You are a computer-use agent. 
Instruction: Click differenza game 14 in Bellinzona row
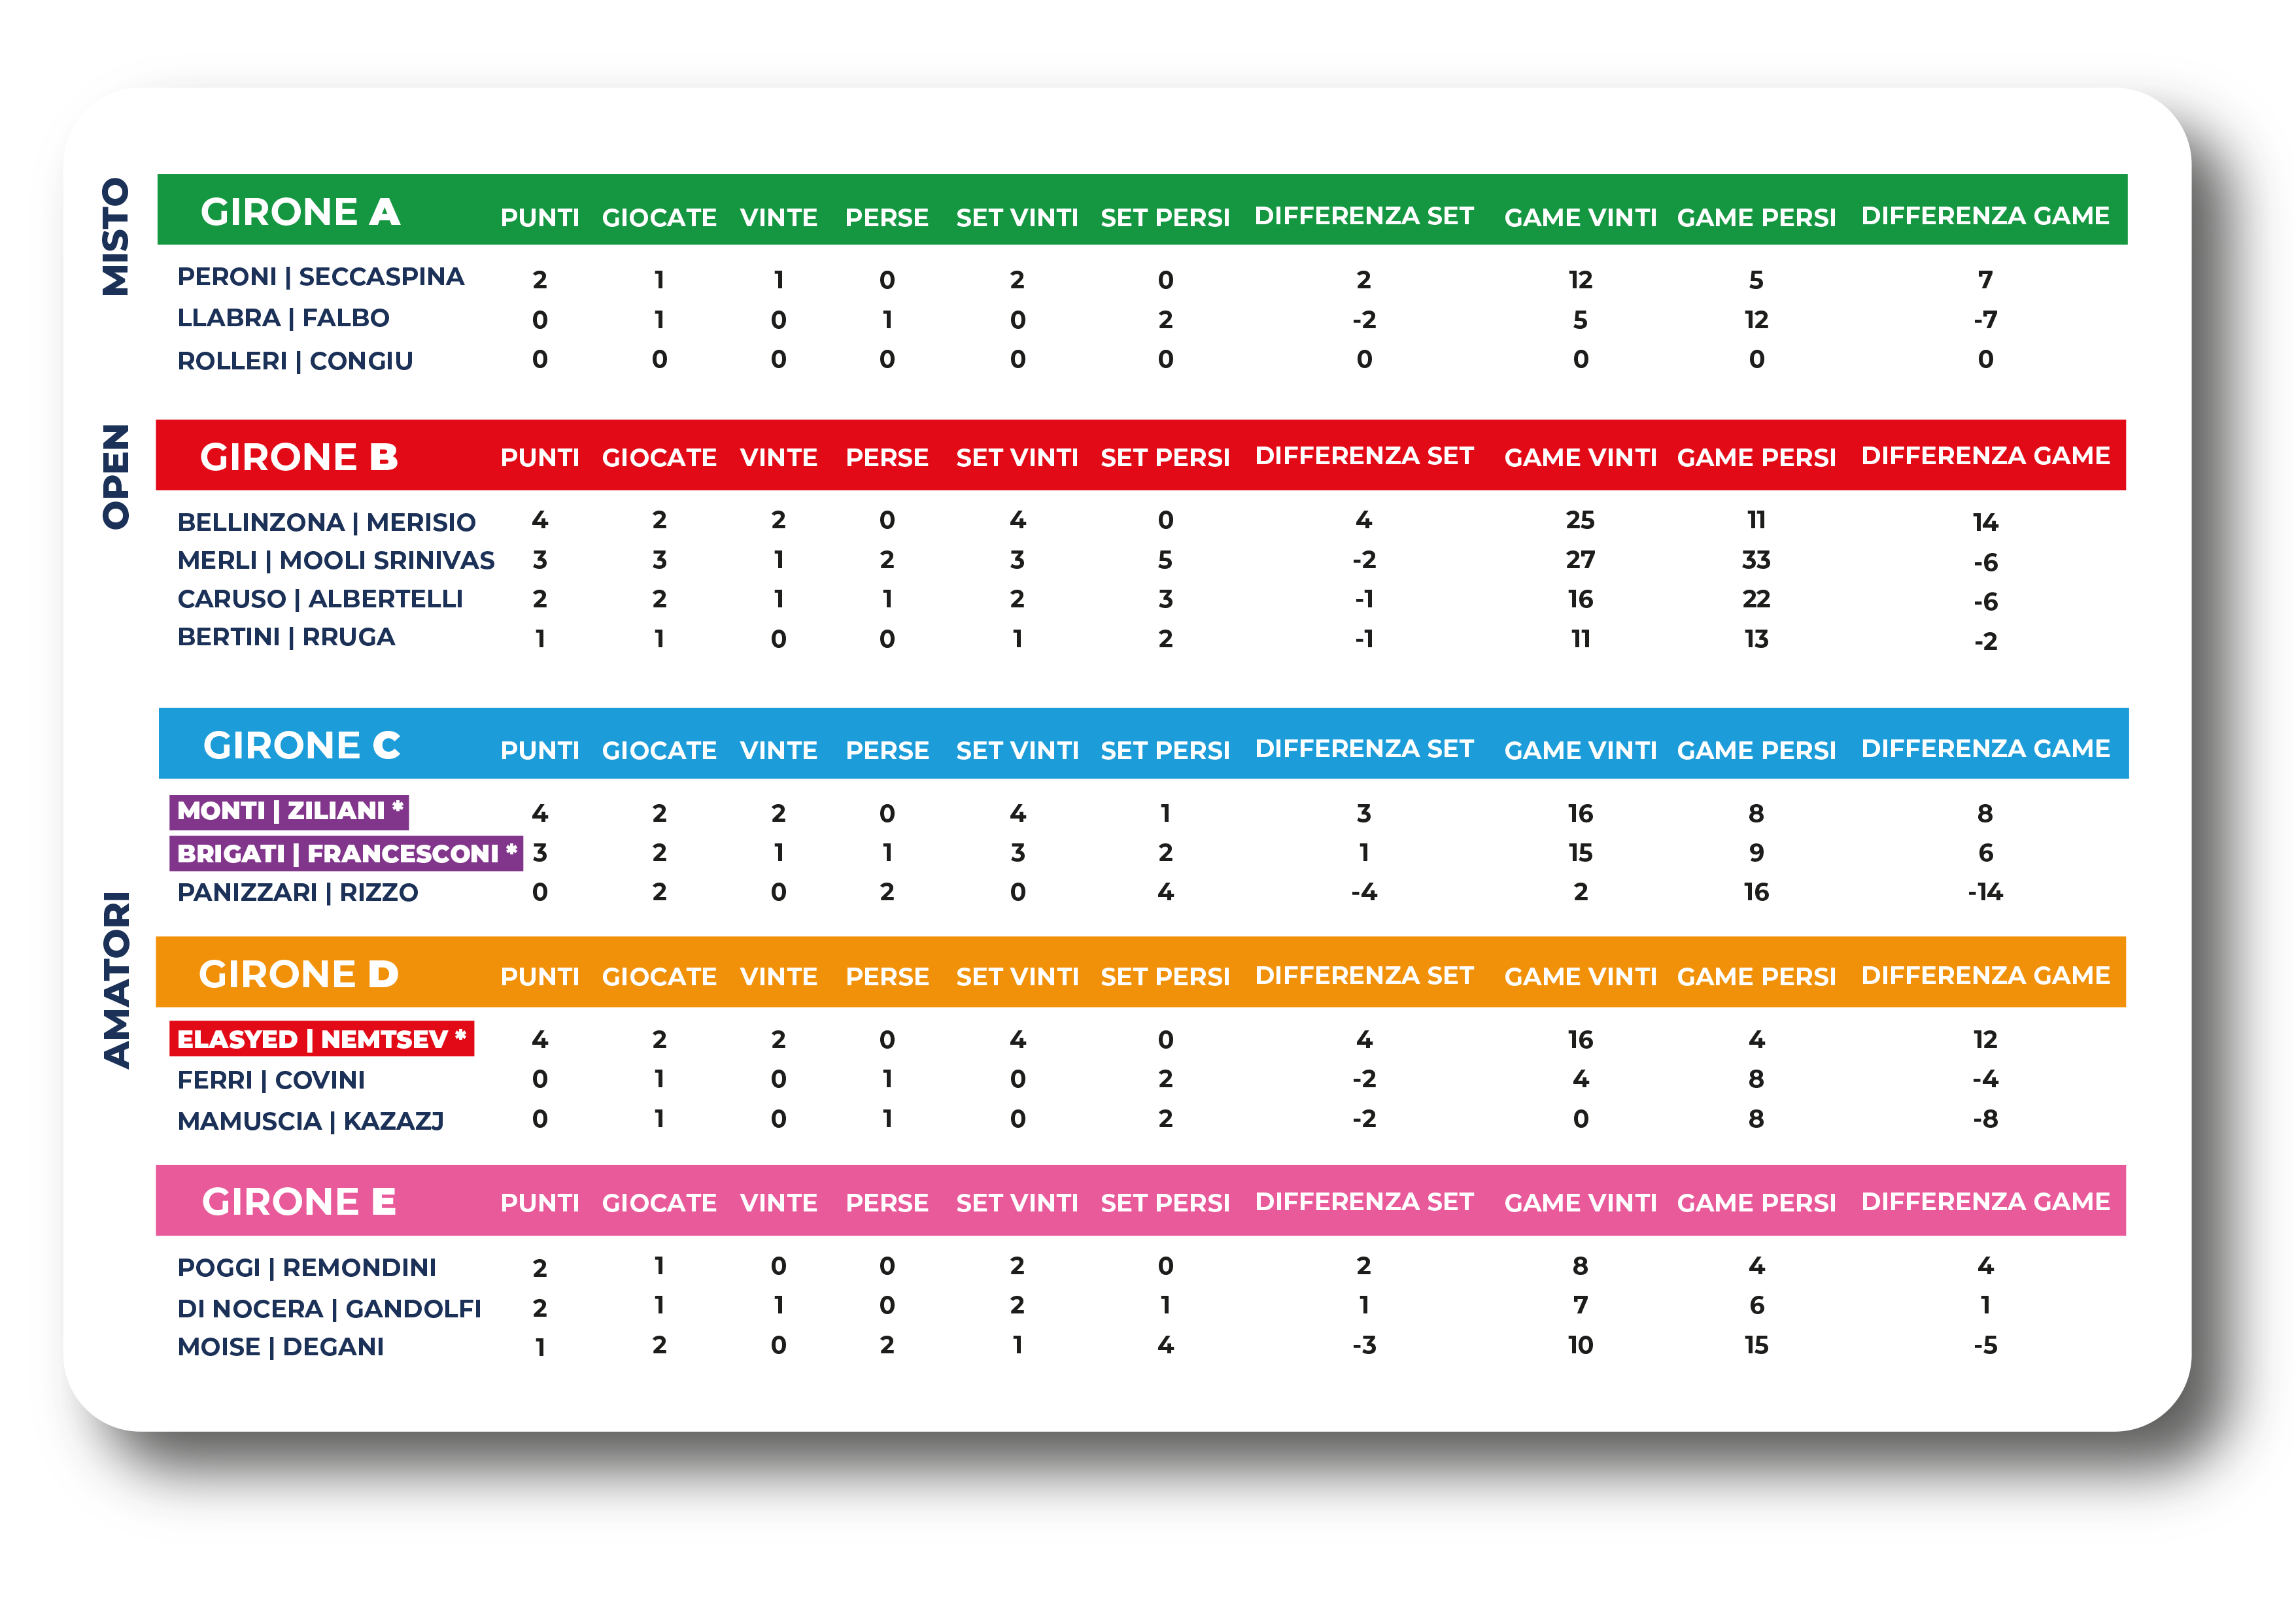coord(1985,522)
